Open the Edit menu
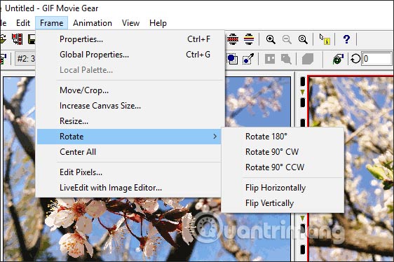The width and height of the screenshot is (394, 262). coord(23,23)
